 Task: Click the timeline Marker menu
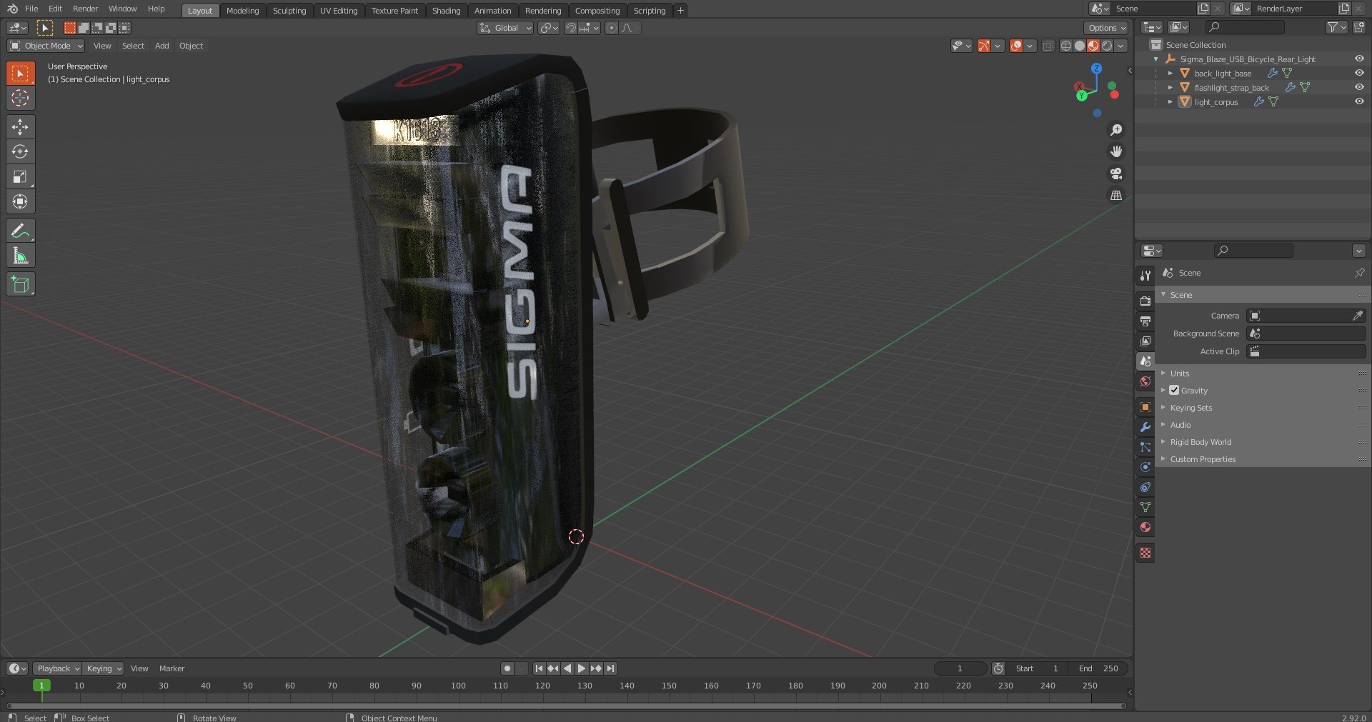point(171,668)
